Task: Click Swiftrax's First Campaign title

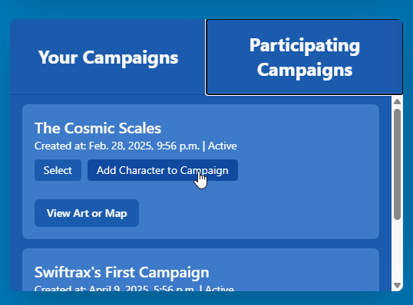Action: pyautogui.click(x=122, y=272)
